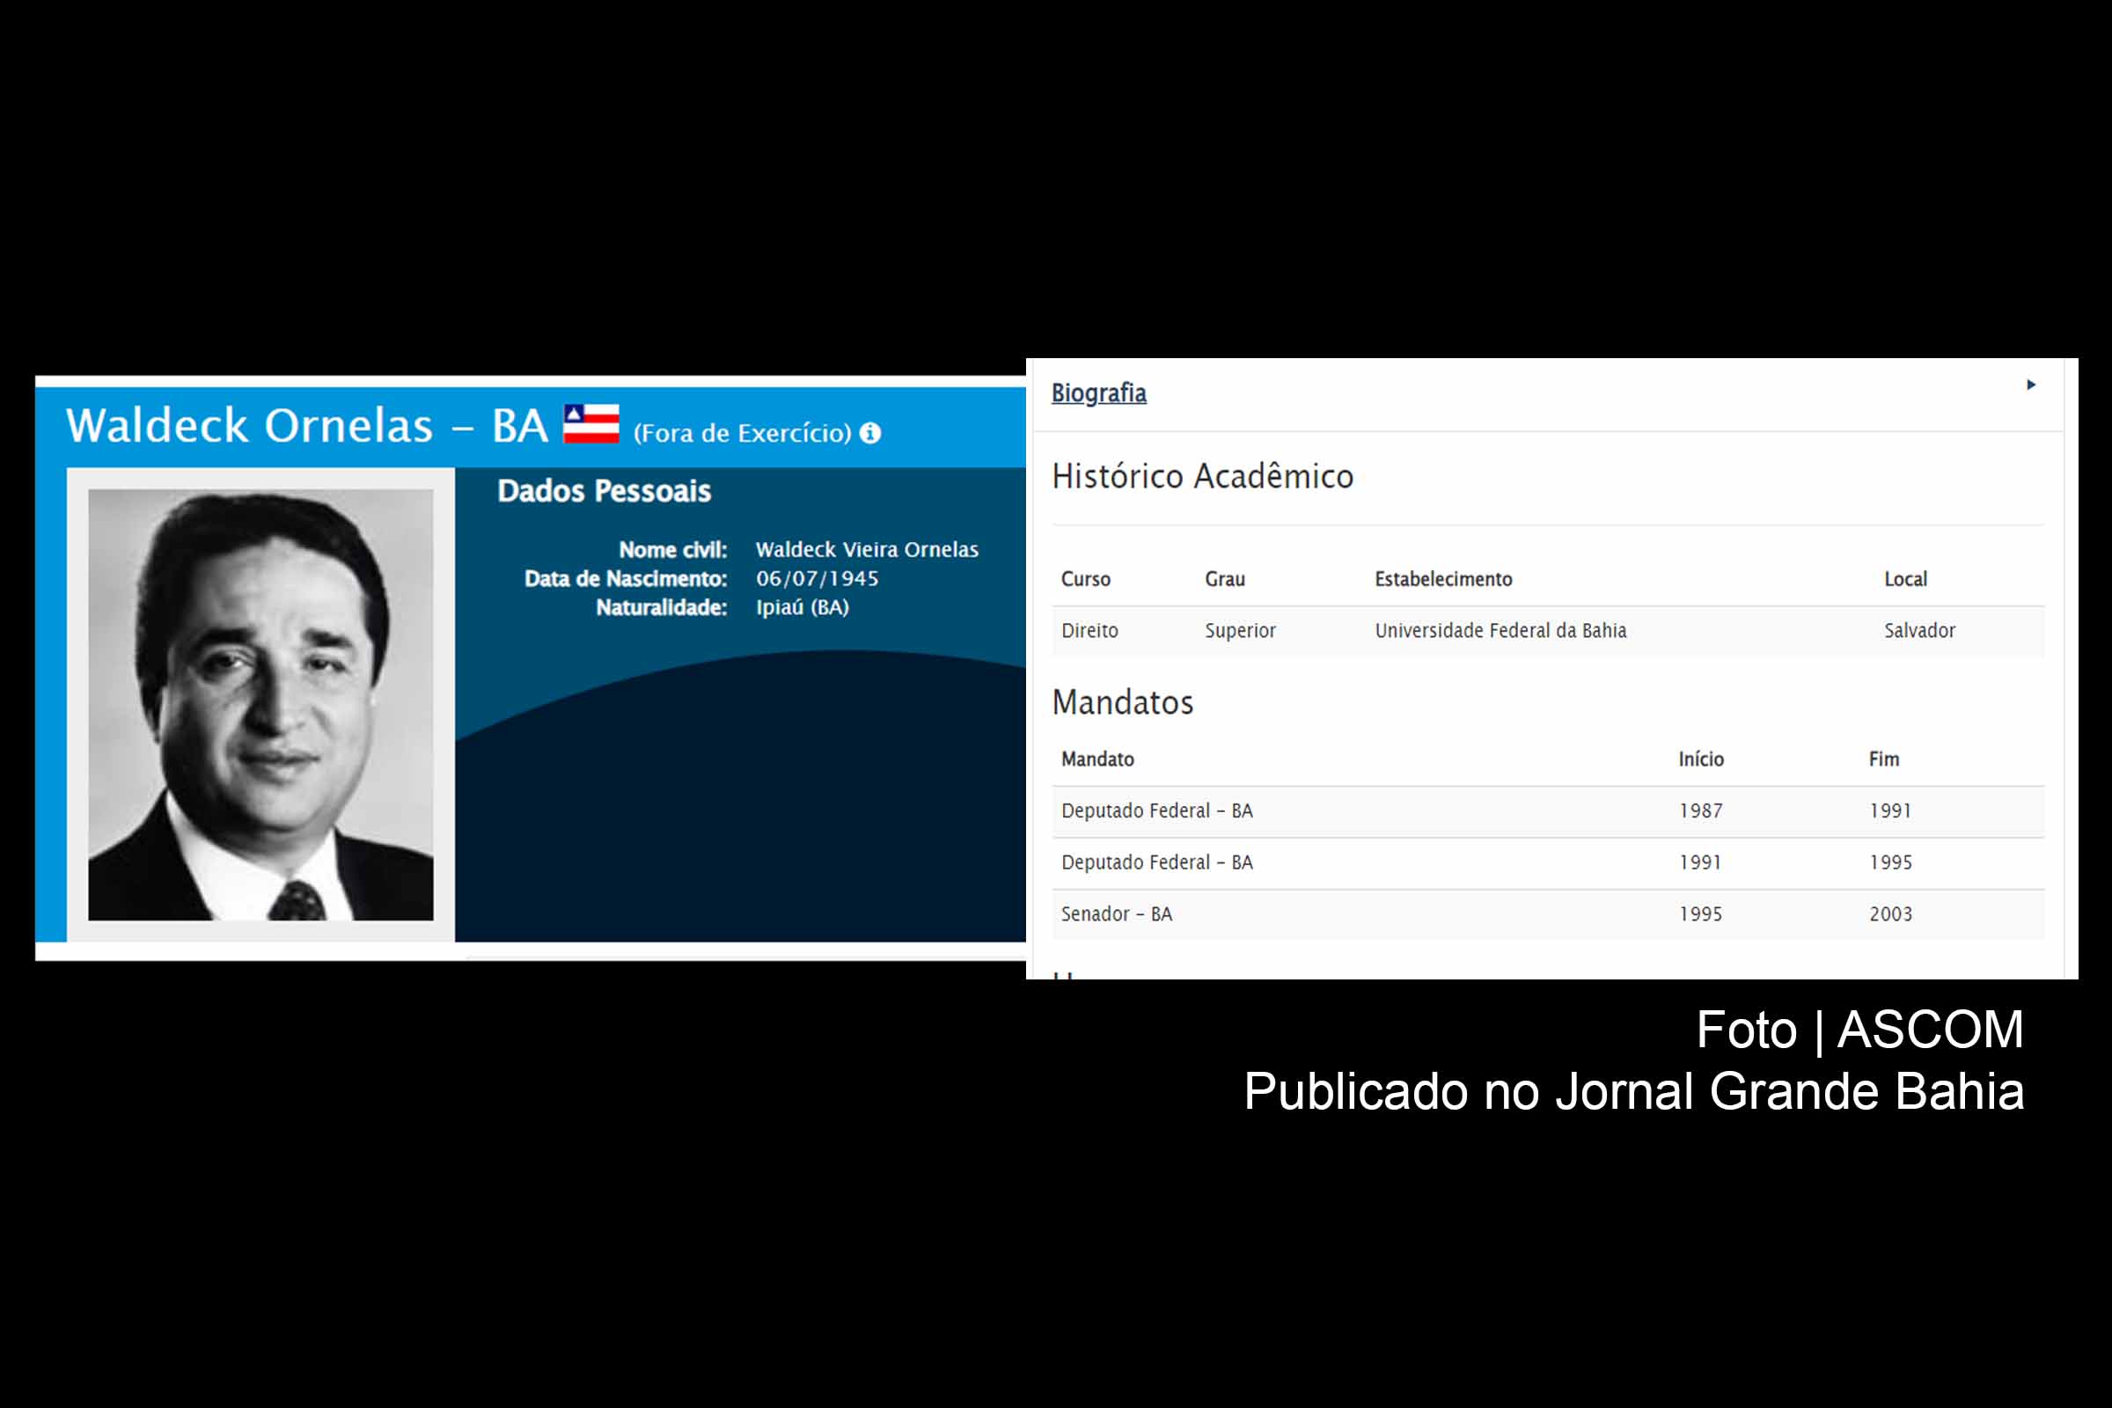Click the Fim column header
The image size is (2112, 1408).
(1884, 759)
